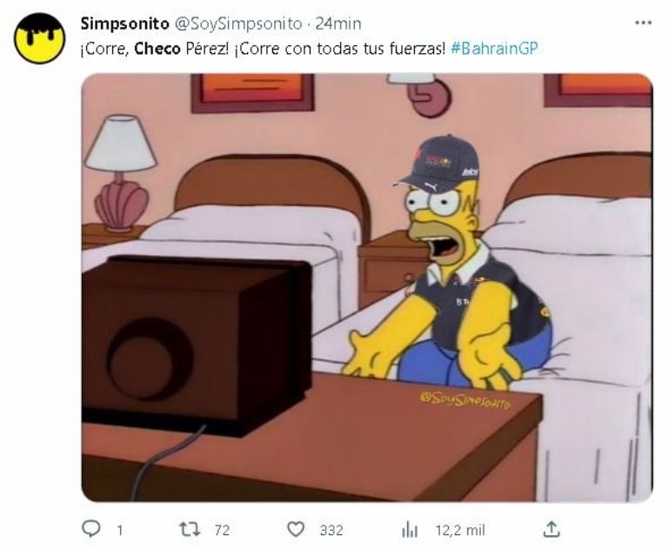This screenshot has width=668, height=549.
Task: Click the reply count showing 1
Action: click(120, 530)
